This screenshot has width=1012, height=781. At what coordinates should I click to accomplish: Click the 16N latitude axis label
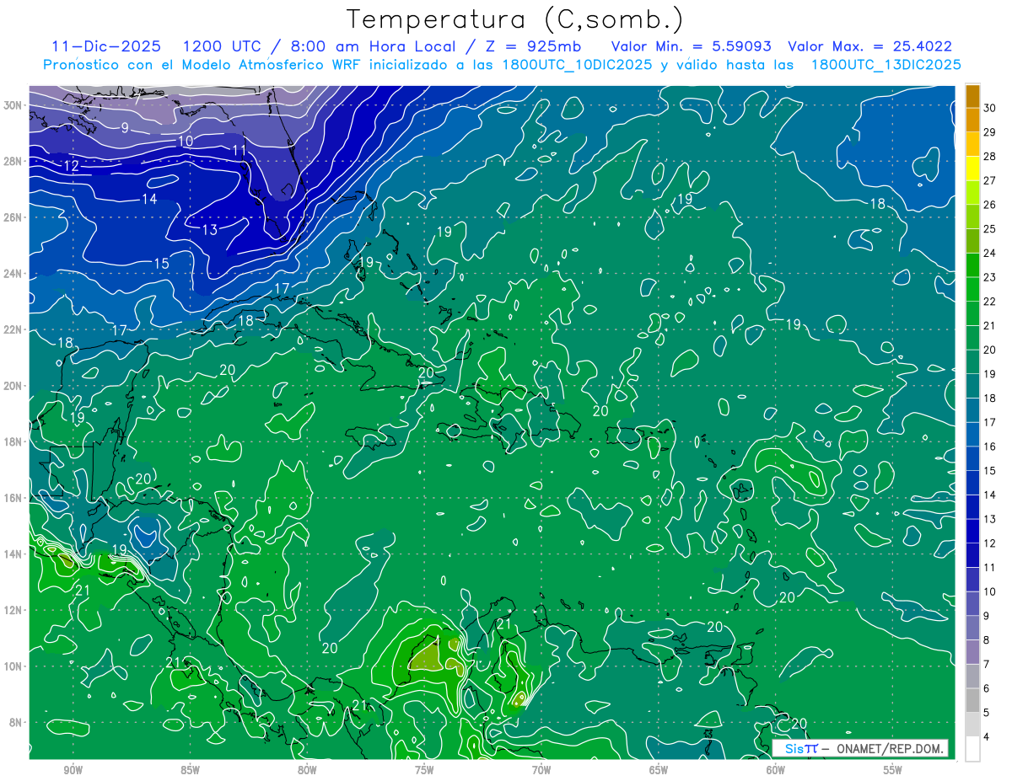pos(13,498)
